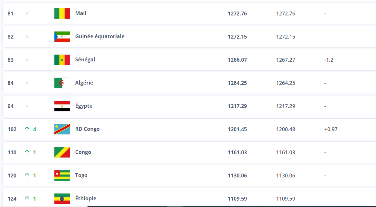
Task: Click rank number 94 for Égypte
Action: 11,106
